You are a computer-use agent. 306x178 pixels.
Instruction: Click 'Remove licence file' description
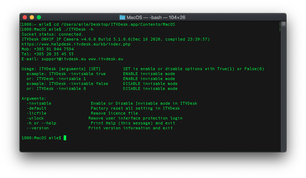[x=114, y=113]
